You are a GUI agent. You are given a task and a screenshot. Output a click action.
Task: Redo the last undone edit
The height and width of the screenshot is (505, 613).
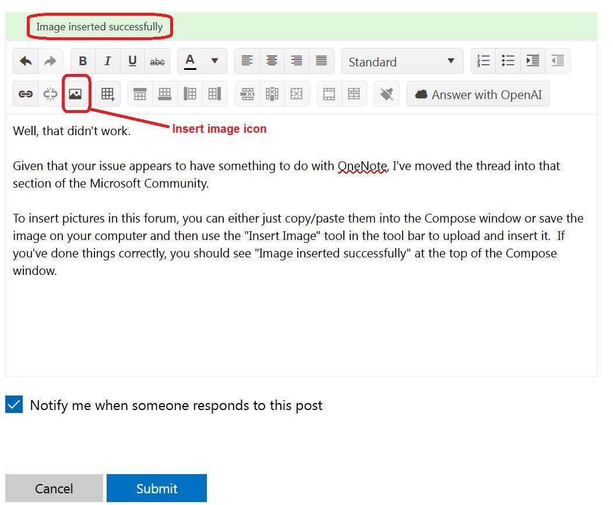(50, 61)
